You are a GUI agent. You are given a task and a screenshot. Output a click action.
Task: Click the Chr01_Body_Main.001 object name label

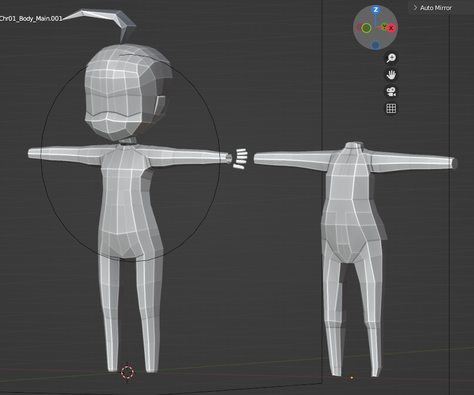(31, 18)
